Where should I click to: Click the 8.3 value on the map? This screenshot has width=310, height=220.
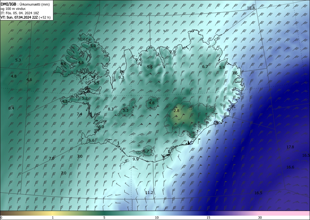point(111,109)
